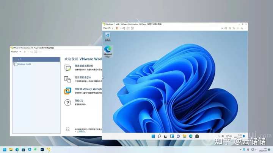The image size is (273, 153).
Task: Select Windows 11 x64 in the VM library
Action: click(x=36, y=64)
